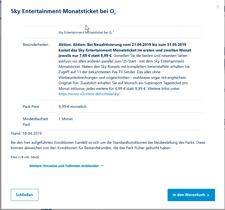
Task: Click the footnote 1 superscript marker
Action: (113, 31)
